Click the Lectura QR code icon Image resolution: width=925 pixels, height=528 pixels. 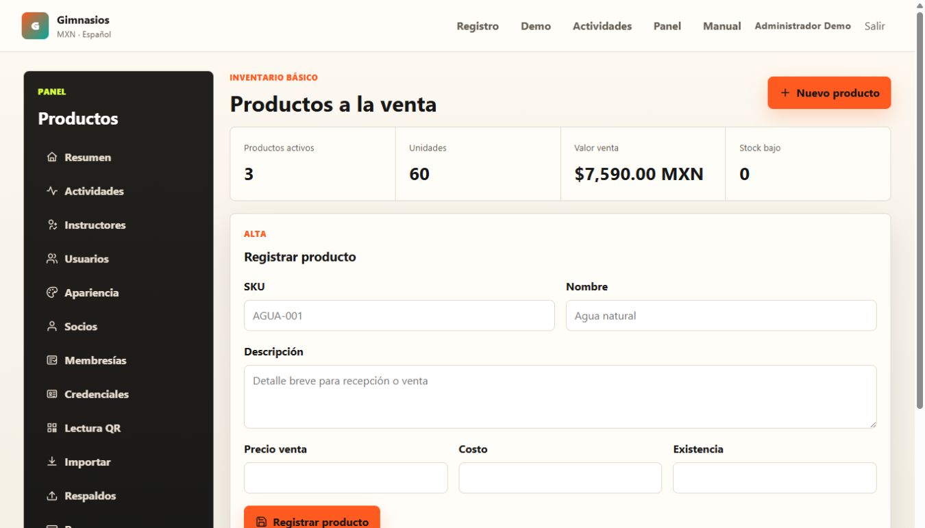[52, 428]
